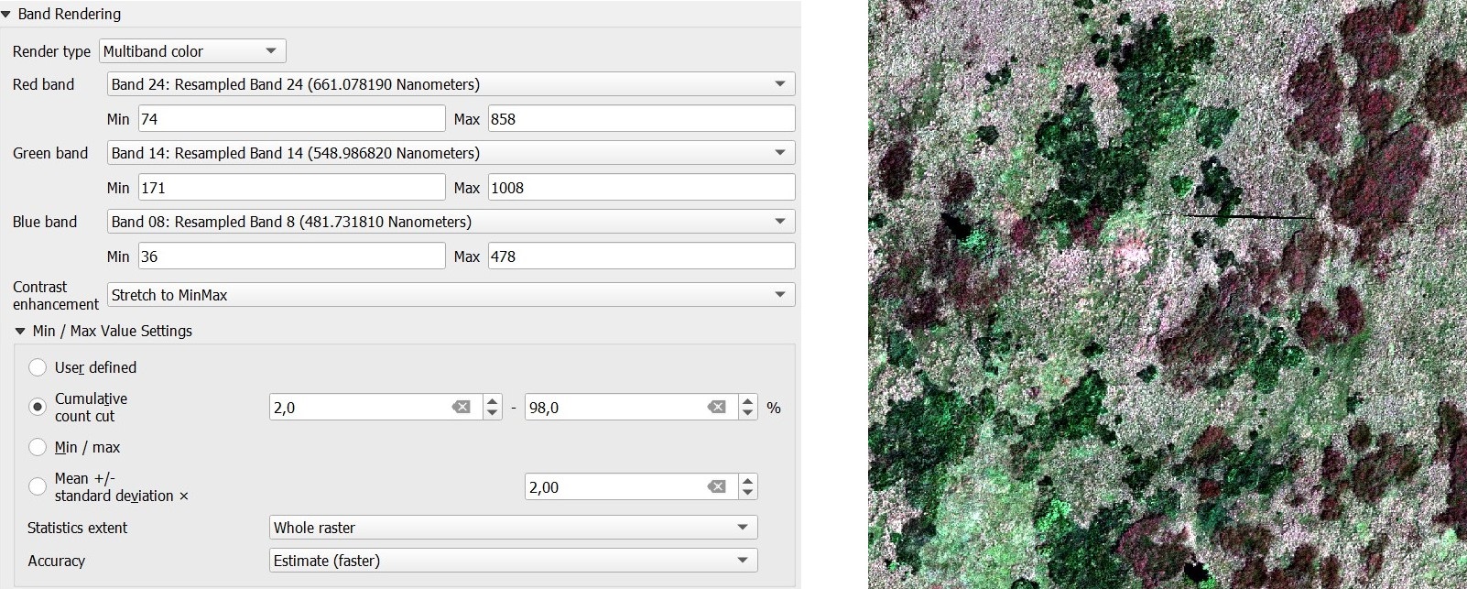This screenshot has height=589, width=1467.
Task: Select the User defined radio button
Action: coord(38,367)
